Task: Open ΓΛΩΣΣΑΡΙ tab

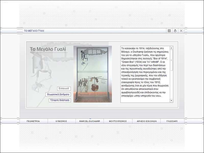Action: (172, 121)
